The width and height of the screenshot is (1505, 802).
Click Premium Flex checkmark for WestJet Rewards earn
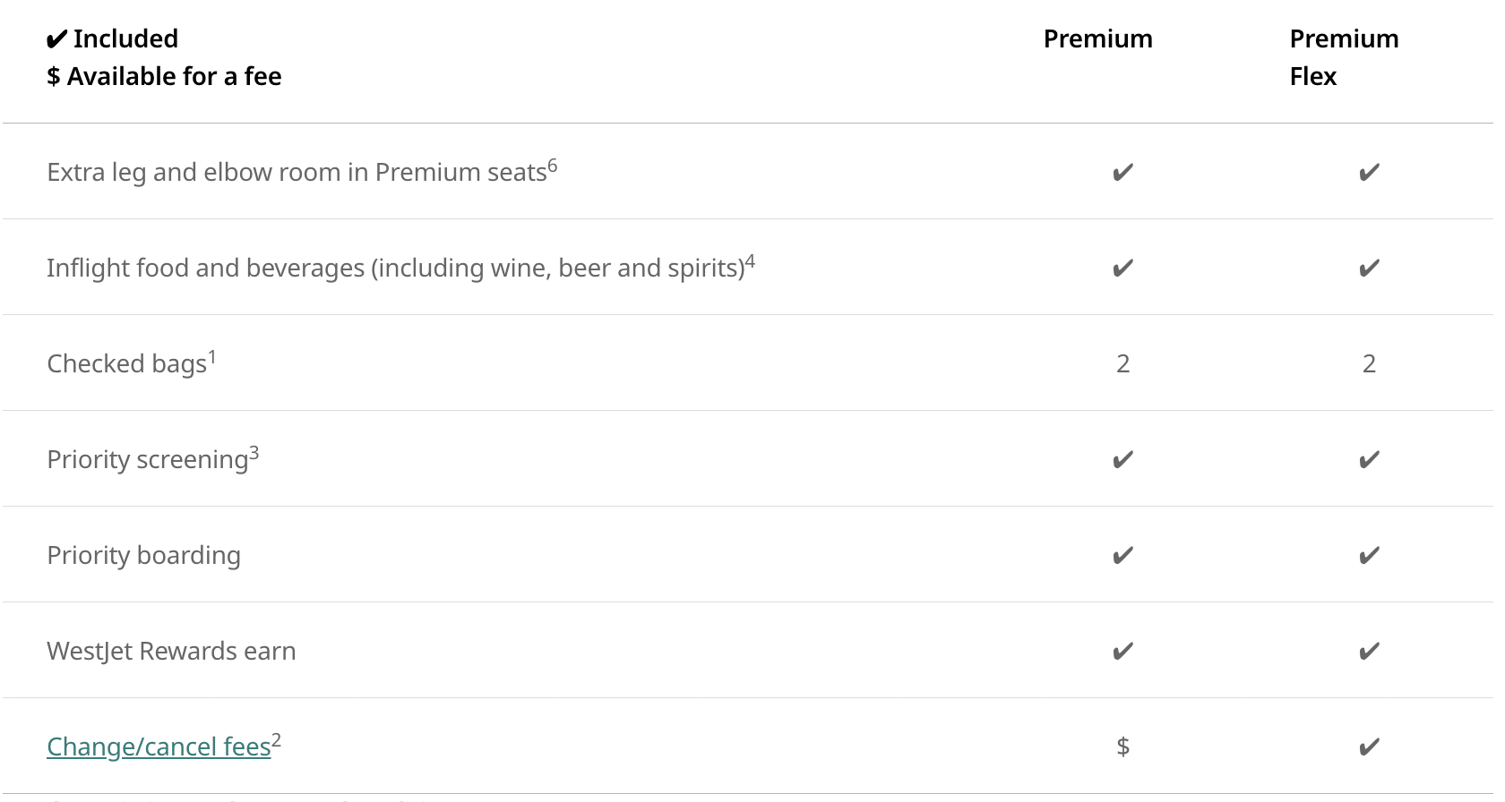pyautogui.click(x=1369, y=651)
